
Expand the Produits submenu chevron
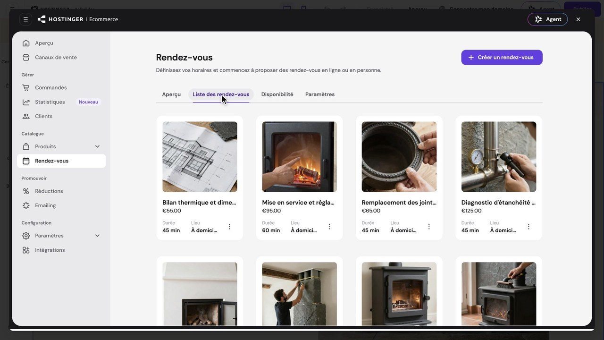tap(97, 146)
